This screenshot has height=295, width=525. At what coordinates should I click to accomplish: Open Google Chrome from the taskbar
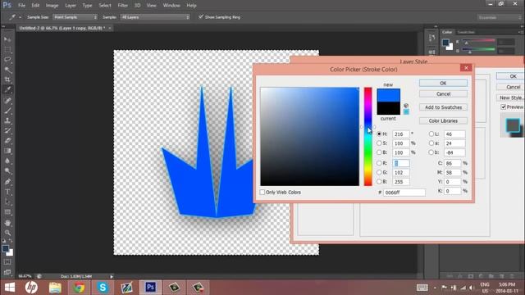(79, 288)
